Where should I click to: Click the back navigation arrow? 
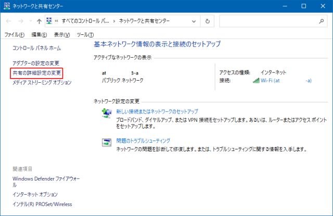(x=9, y=21)
